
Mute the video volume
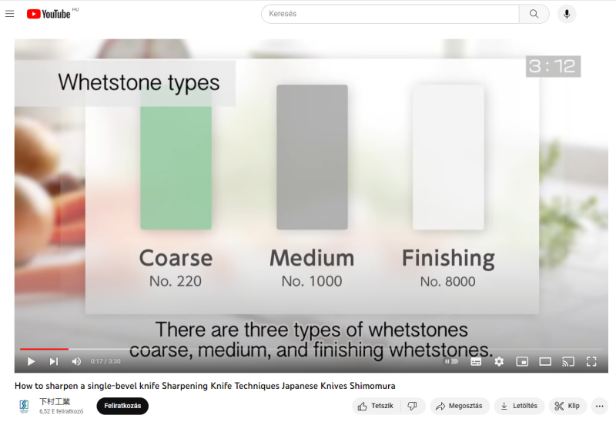pos(76,361)
